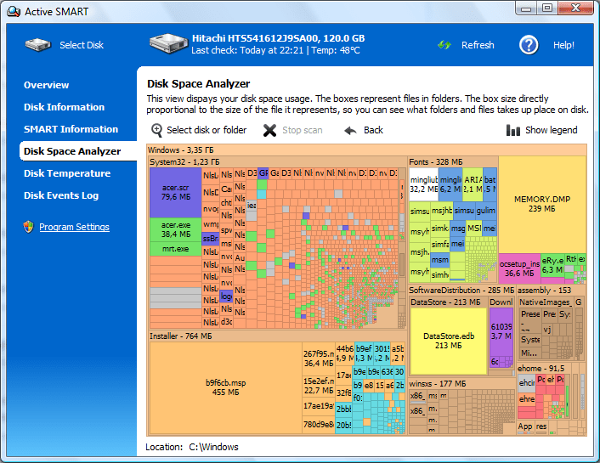Click the Help! button text
This screenshot has height=463, width=600.
[x=563, y=45]
